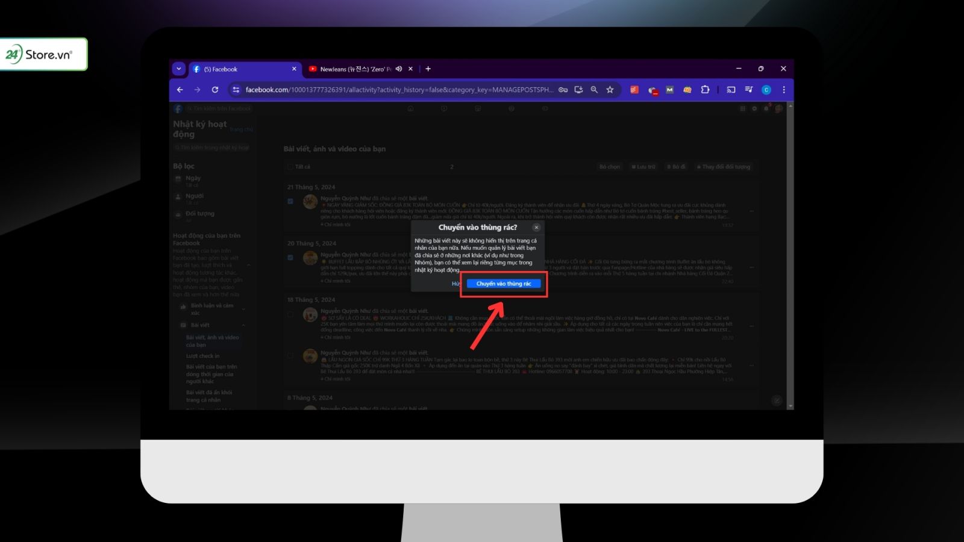Open the Chrome profile avatar C

(766, 90)
